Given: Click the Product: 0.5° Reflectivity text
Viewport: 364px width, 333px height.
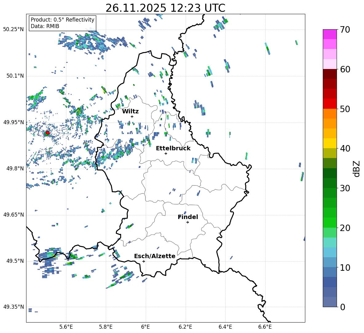Looking at the screenshot, I should click(62, 20).
